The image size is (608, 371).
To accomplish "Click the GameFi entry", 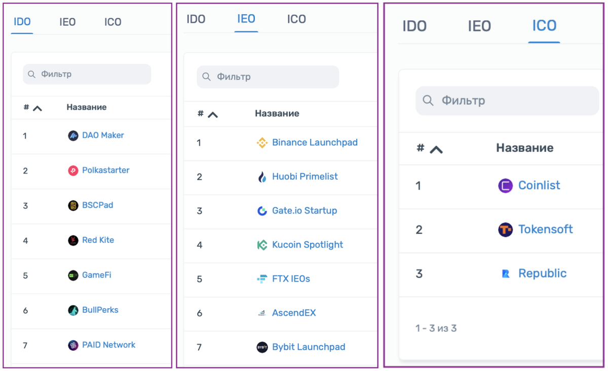I will click(x=96, y=275).
